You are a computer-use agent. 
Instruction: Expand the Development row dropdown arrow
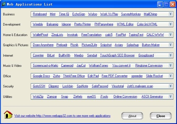coord(170,24)
